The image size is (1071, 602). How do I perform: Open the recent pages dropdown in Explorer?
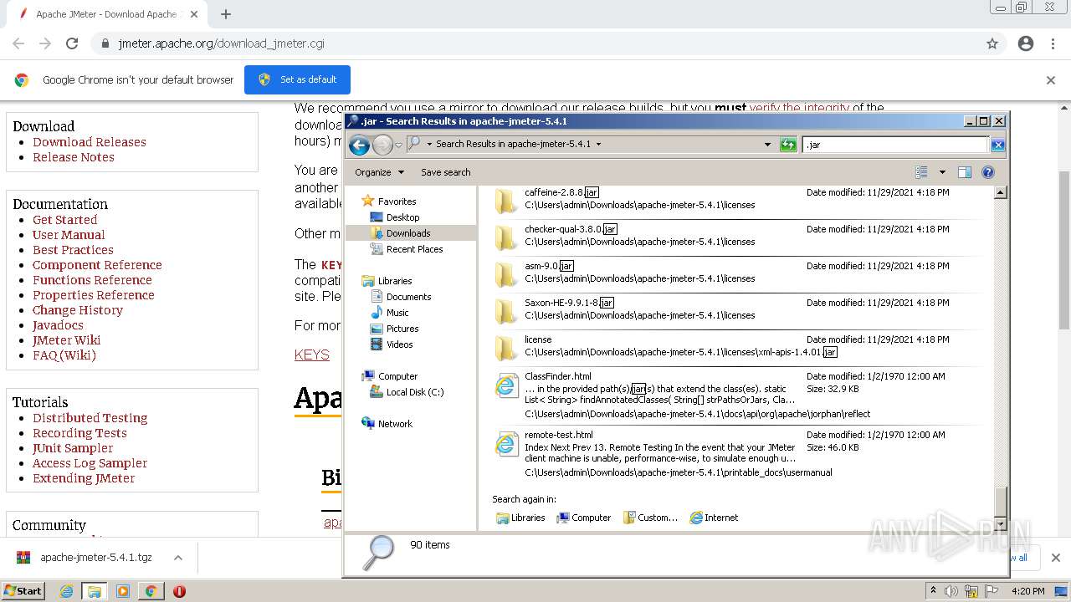[399, 145]
